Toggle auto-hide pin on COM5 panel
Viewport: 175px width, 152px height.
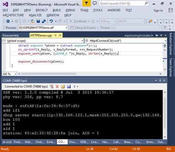click(x=160, y=80)
